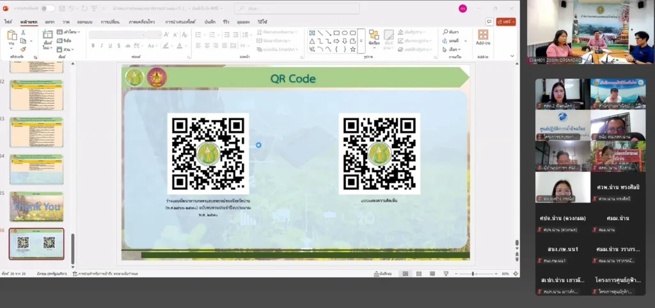Click the Copy icon in Clipboard group

(x=24, y=40)
